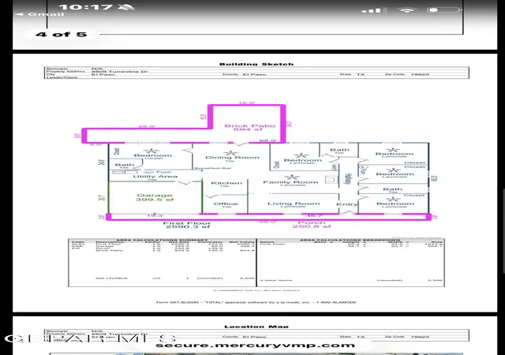The image size is (505, 355).
Task: Click the ceiling fan symbol in Family Room
Action: (x=293, y=177)
